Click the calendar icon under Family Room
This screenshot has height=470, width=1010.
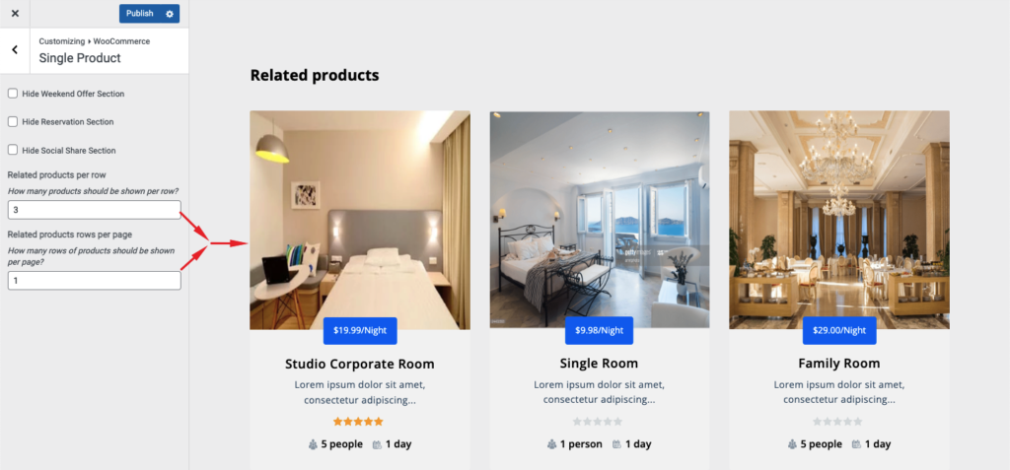click(856, 444)
